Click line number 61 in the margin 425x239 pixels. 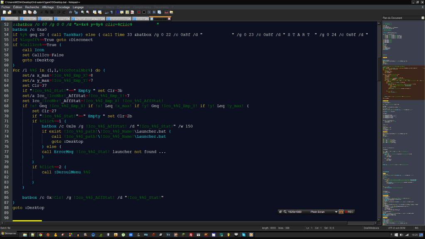[6, 70]
